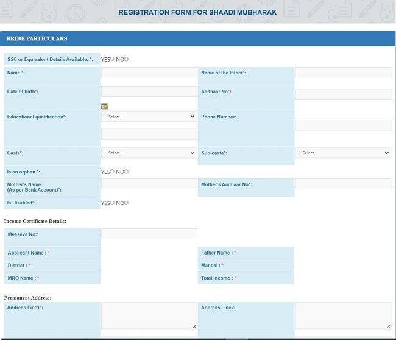This screenshot has height=340, width=396.
Task: Focus the Mother's Name input field
Action: coord(149,184)
